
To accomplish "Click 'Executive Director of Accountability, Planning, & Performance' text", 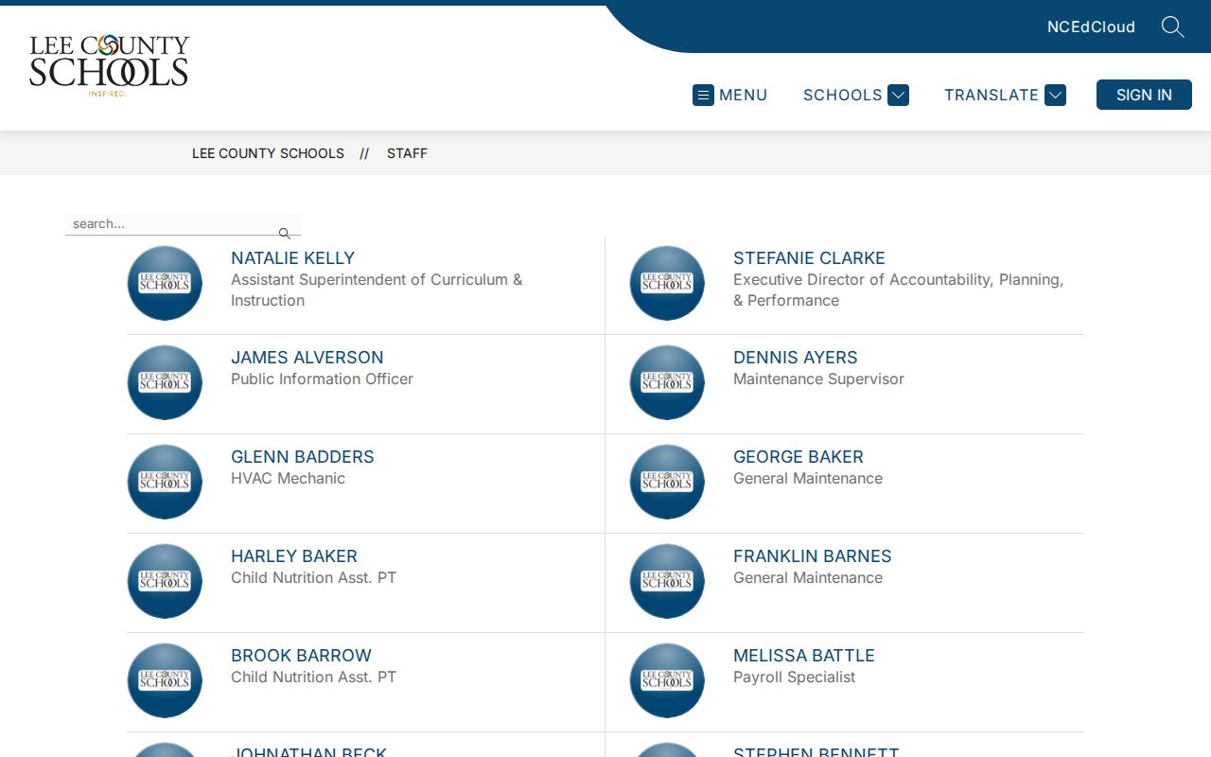I will 899,290.
